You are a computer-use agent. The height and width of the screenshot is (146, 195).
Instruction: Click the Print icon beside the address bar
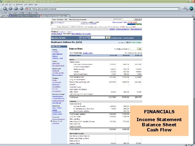tap(185, 8)
